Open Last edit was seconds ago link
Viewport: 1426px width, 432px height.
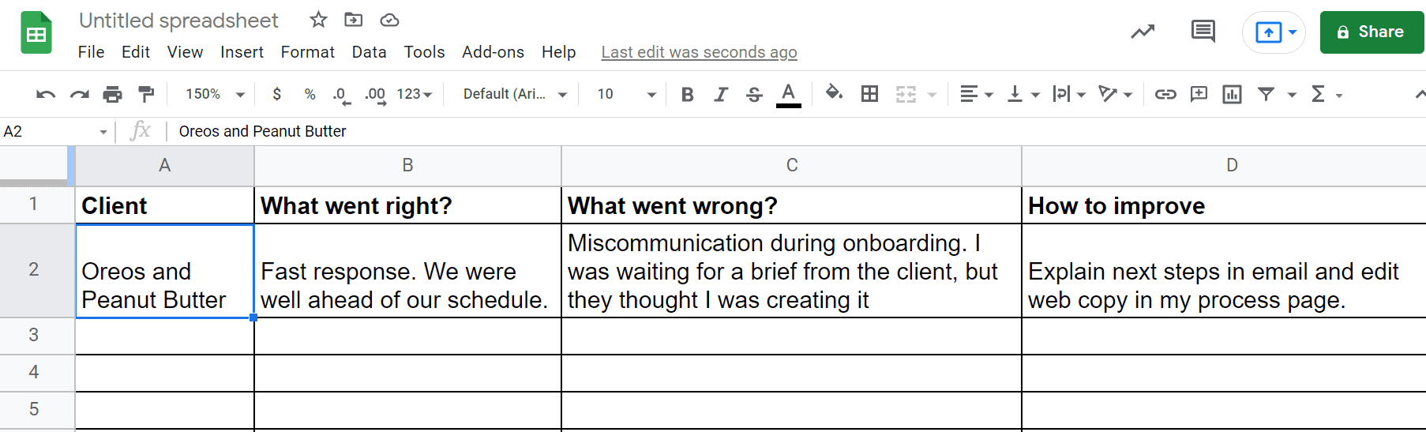(699, 52)
